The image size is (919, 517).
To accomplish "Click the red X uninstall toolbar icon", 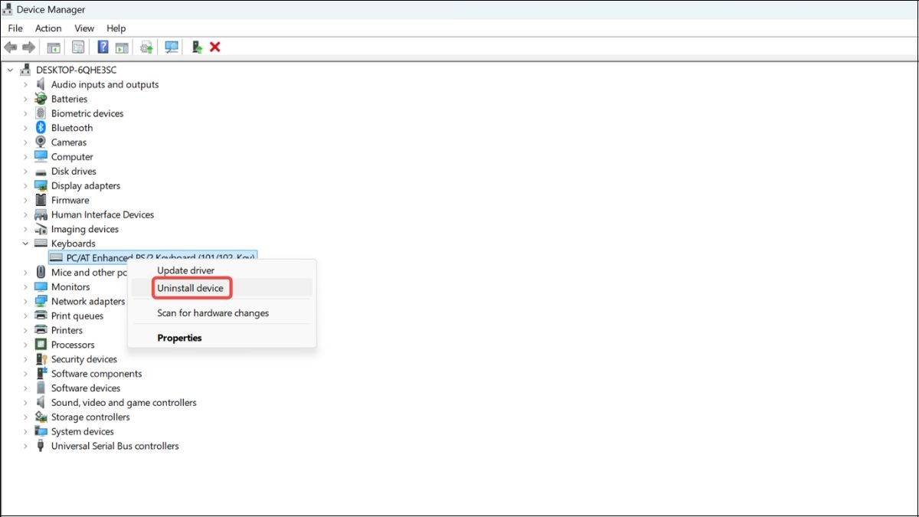I will tap(215, 47).
